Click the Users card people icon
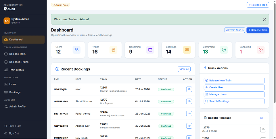 [76, 50]
